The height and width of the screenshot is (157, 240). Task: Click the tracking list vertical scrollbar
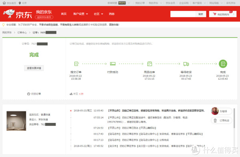coord(234,118)
